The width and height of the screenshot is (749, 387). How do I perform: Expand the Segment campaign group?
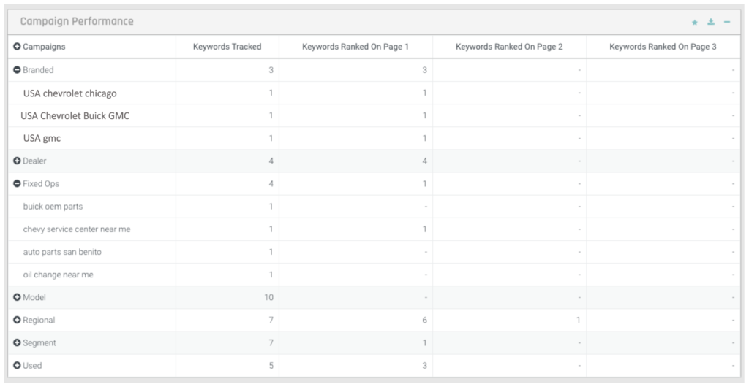(x=18, y=342)
